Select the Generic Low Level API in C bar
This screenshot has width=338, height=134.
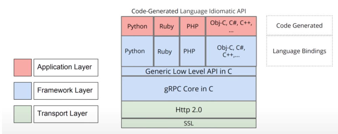pyautogui.click(x=188, y=71)
